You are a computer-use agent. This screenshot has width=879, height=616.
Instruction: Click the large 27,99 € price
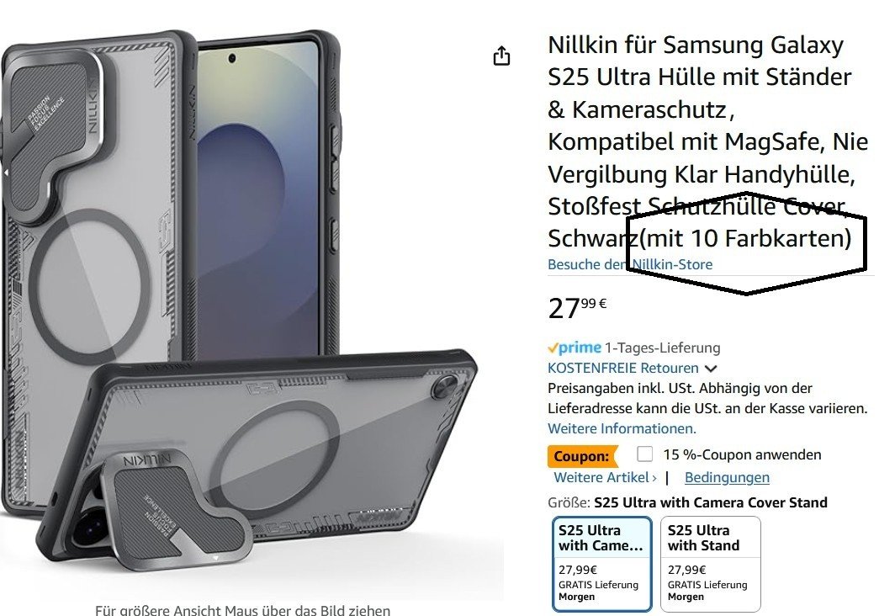click(x=577, y=308)
